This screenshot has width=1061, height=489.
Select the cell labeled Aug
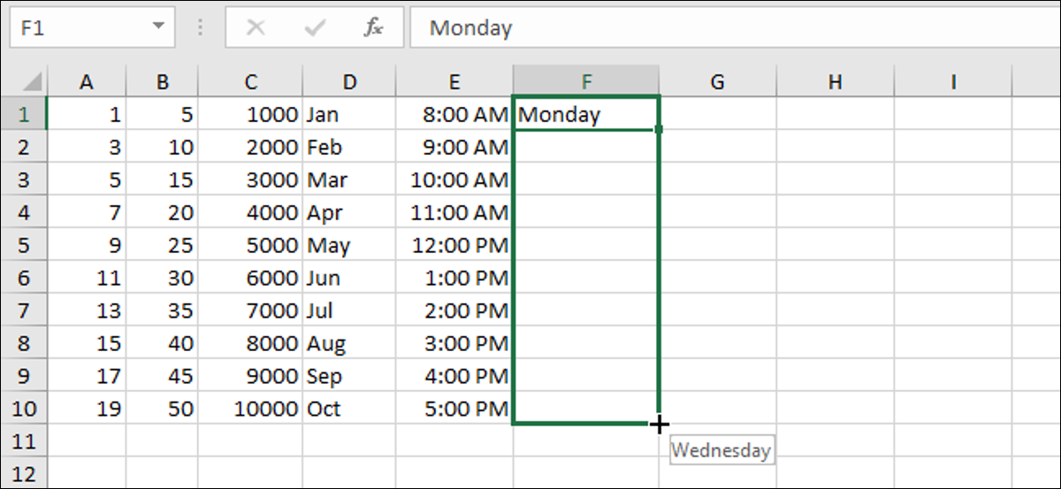click(349, 343)
